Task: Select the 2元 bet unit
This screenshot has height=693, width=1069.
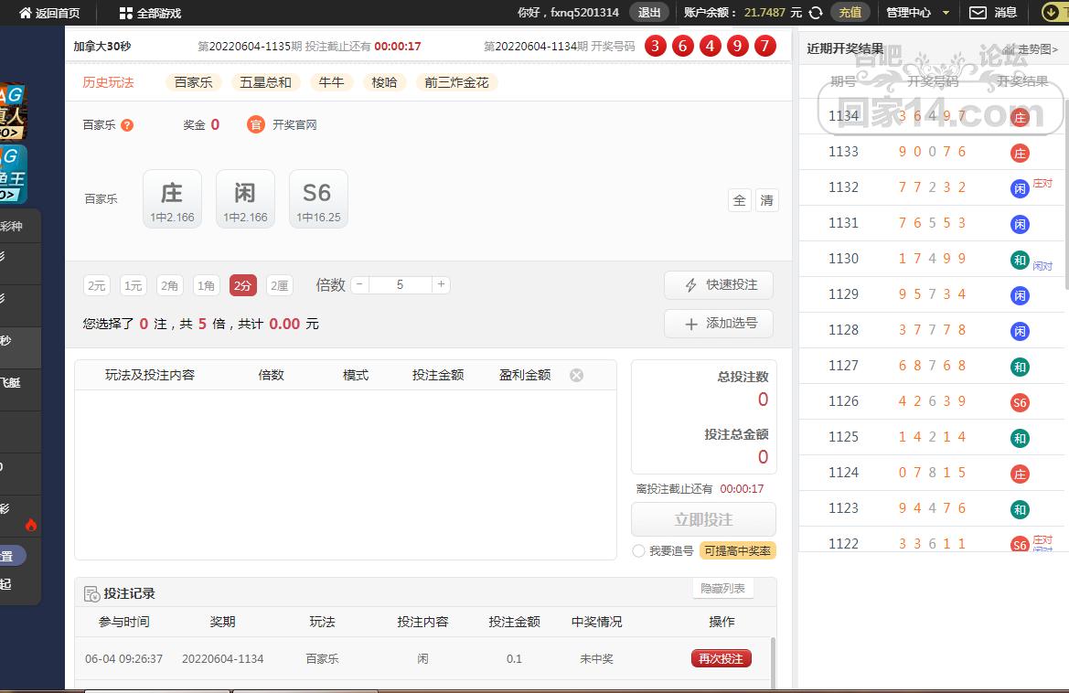Action: pyautogui.click(x=96, y=285)
